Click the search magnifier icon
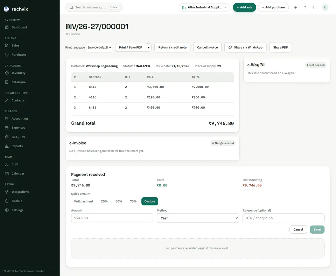Viewport: 336px width, 276px height. point(71,7)
